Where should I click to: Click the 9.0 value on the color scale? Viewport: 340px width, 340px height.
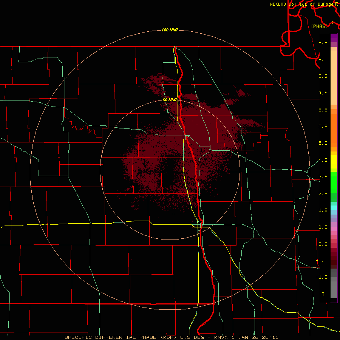pyautogui.click(x=323, y=59)
